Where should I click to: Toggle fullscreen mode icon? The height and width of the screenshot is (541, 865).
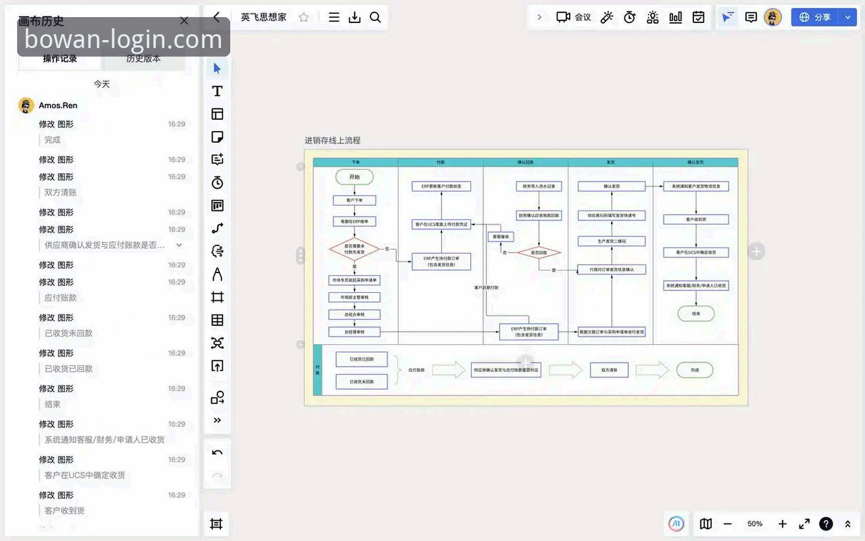point(804,524)
